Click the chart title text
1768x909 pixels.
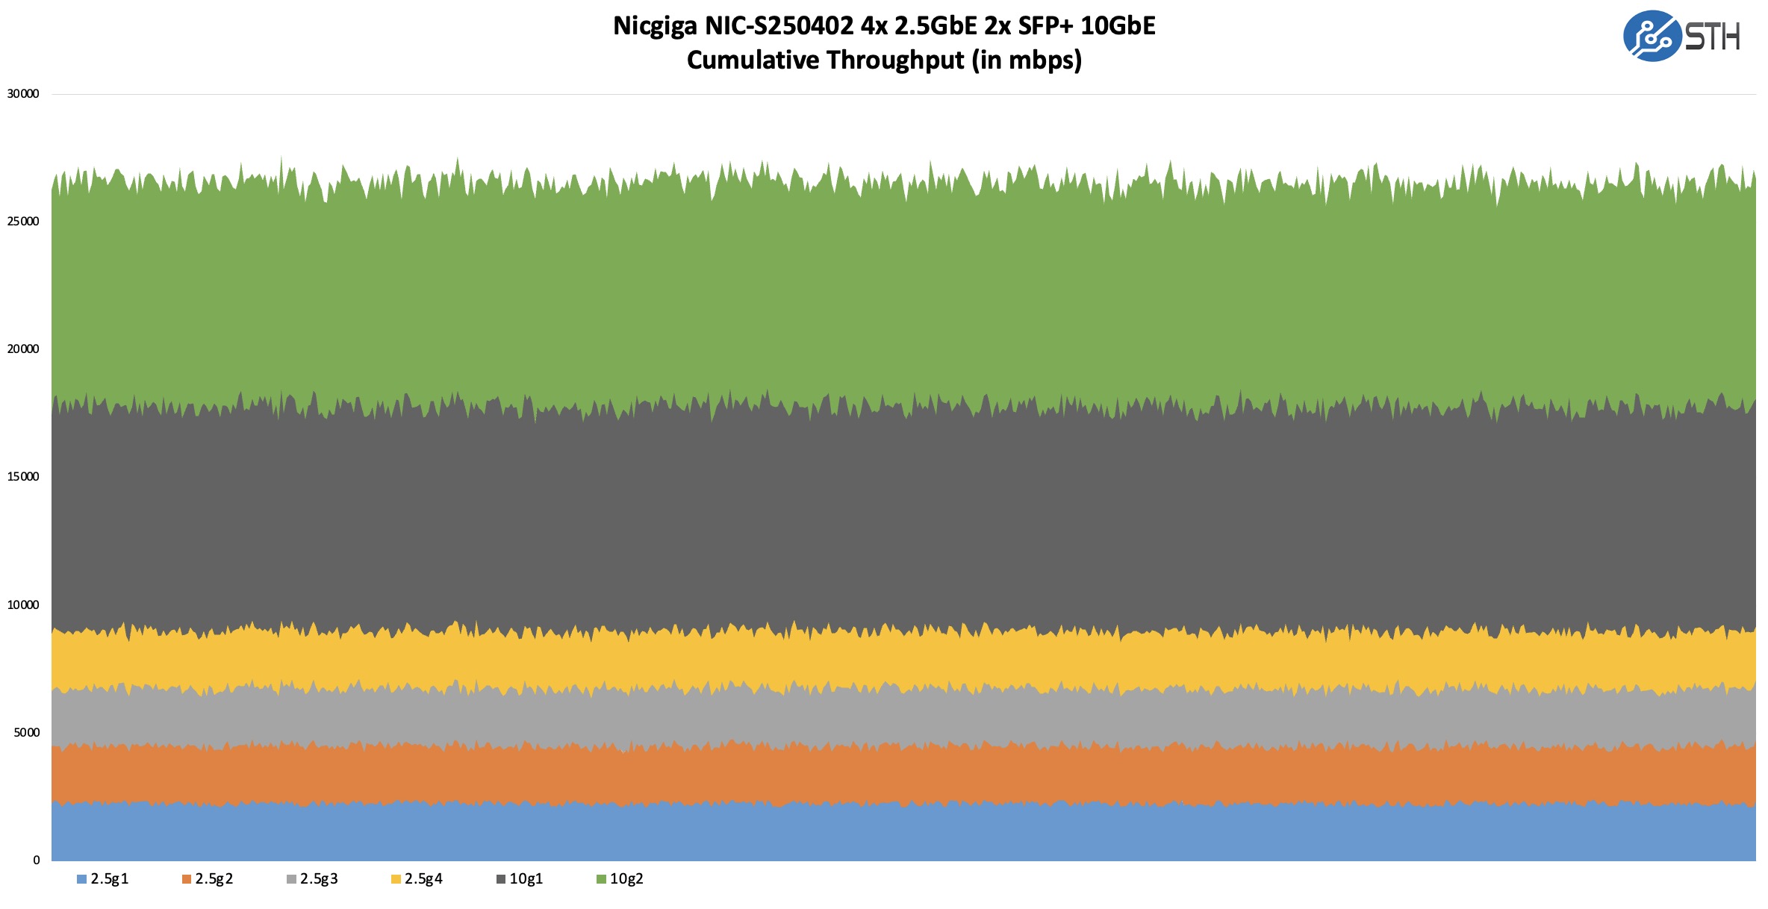884,26
